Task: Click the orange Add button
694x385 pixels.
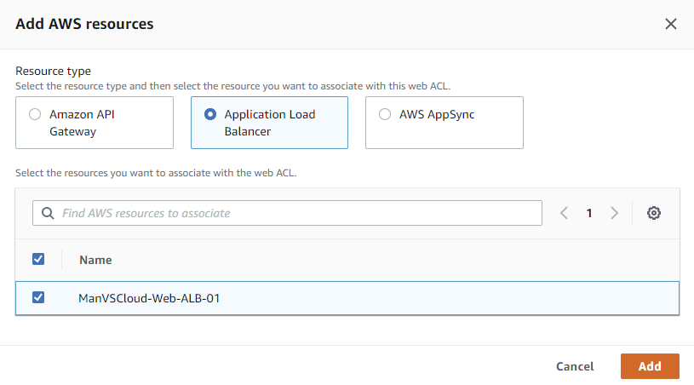Action: tap(650, 366)
